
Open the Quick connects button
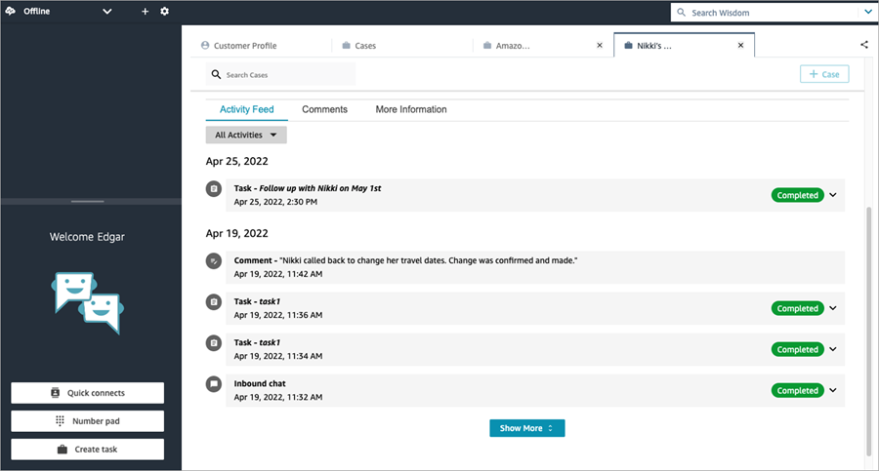[88, 393]
